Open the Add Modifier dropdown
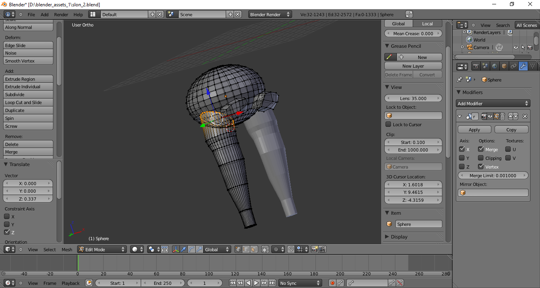The height and width of the screenshot is (288, 540). click(493, 103)
